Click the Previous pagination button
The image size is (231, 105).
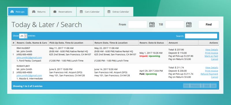click(195, 86)
